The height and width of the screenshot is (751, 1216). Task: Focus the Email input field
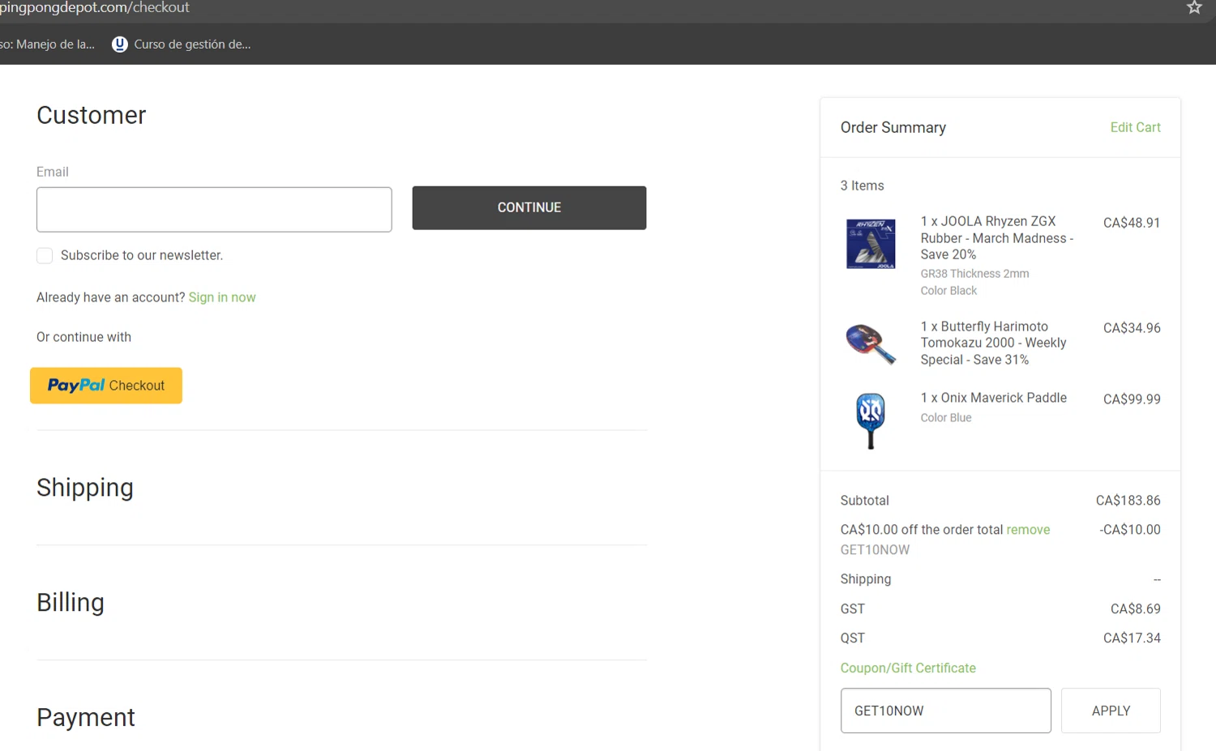(x=214, y=210)
